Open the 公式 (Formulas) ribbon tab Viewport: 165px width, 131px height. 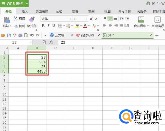pyautogui.click(x=59, y=11)
